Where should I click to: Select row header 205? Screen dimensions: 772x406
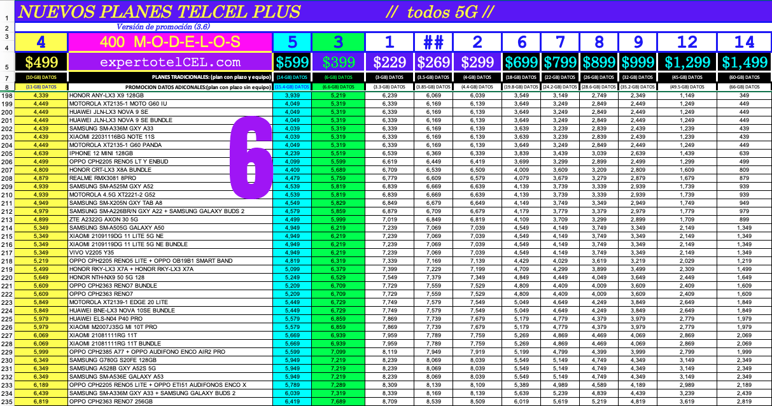tap(7, 153)
